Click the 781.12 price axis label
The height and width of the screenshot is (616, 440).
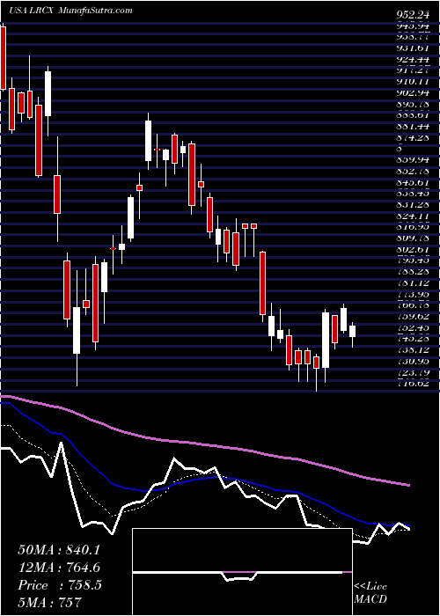pos(411,283)
